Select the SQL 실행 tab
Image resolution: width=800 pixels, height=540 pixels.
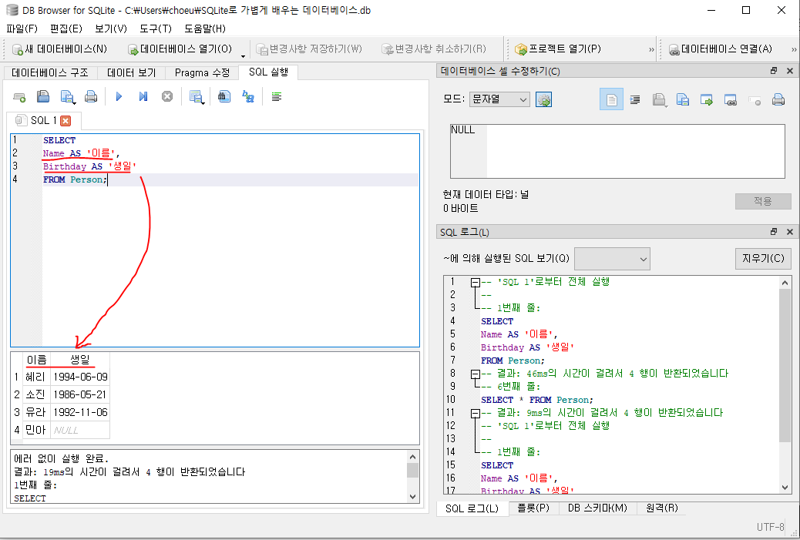click(268, 72)
